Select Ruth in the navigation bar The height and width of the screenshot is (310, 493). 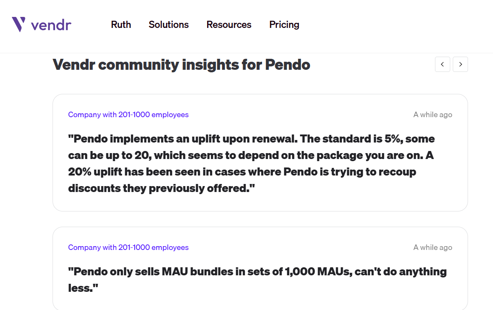121,25
